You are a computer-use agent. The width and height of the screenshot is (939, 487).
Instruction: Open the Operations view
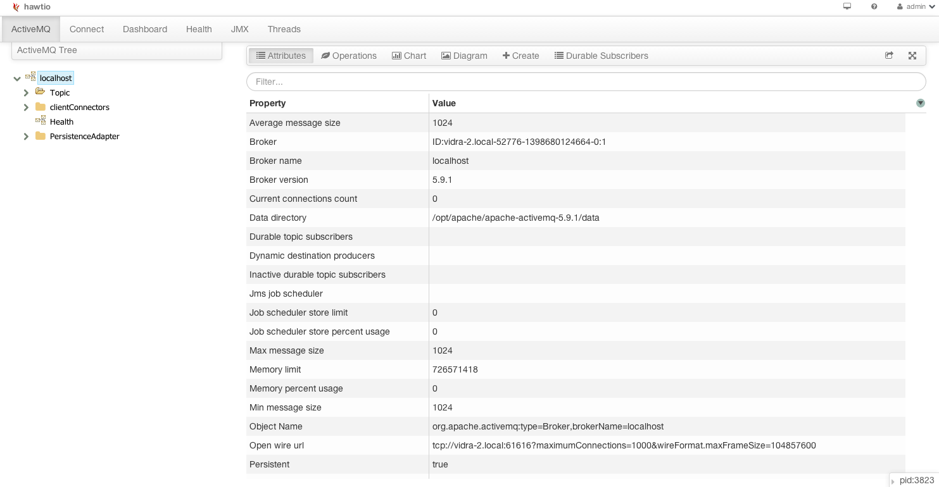(349, 56)
